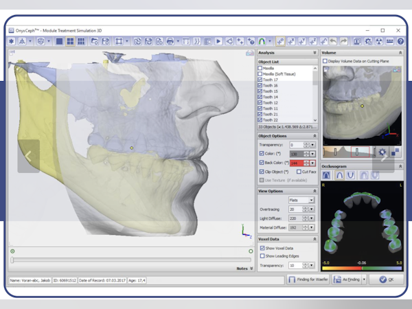The width and height of the screenshot is (412, 309).
Task: Open the Flats shading dropdown
Action: [311, 201]
